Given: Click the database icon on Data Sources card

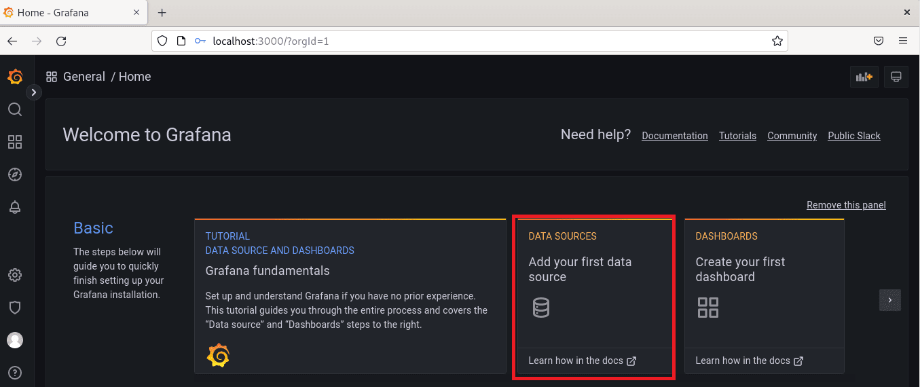Looking at the screenshot, I should pyautogui.click(x=540, y=308).
